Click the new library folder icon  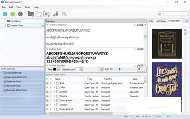click(x=31, y=14)
